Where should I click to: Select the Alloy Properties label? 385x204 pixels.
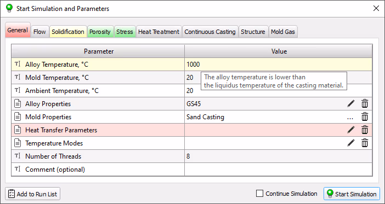pos(48,104)
